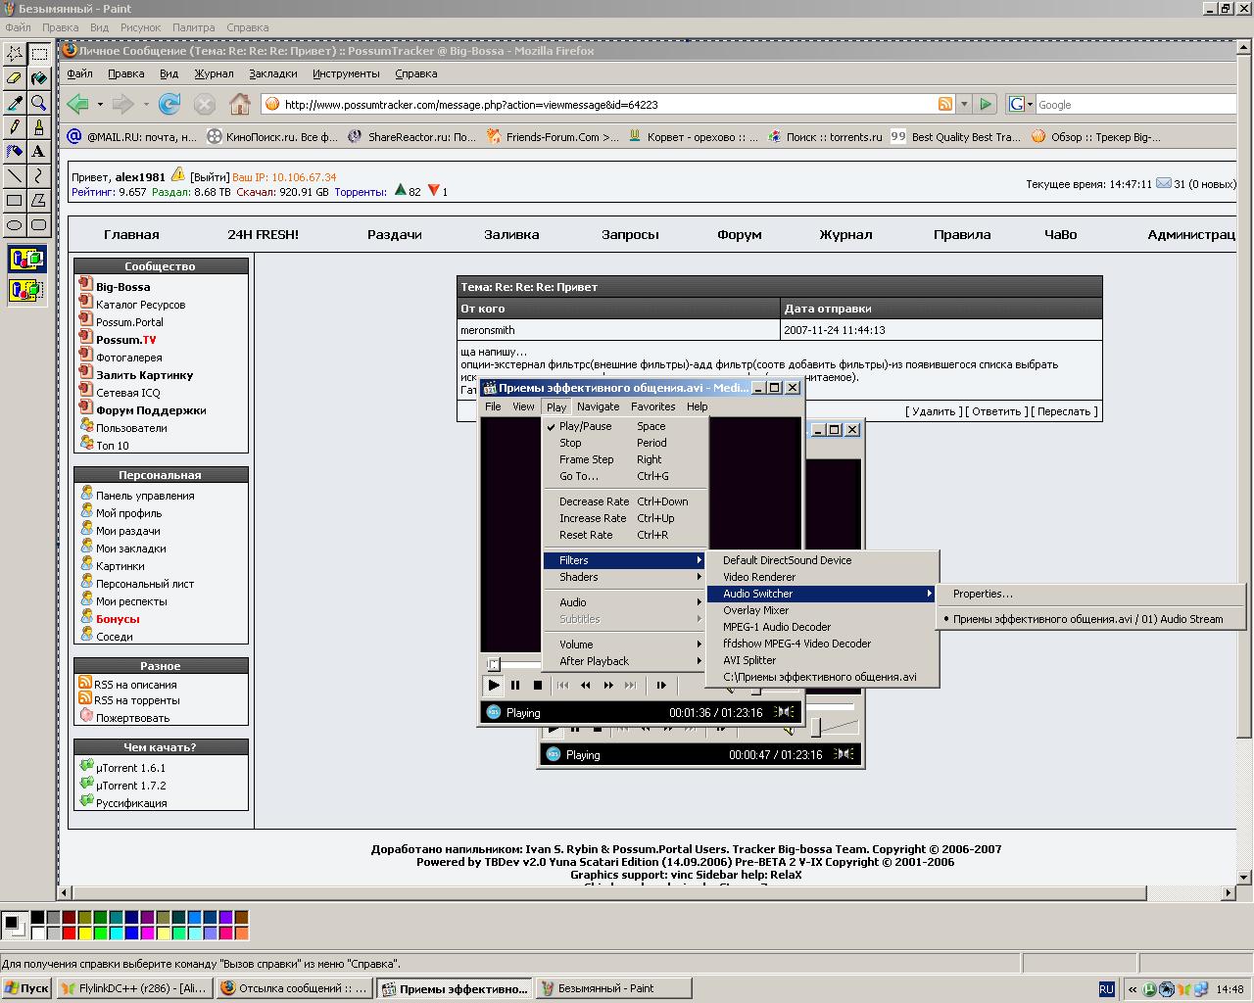Viewport: 1254px width, 1003px height.
Task: Open the Рисунок menu in Paint
Action: [140, 27]
